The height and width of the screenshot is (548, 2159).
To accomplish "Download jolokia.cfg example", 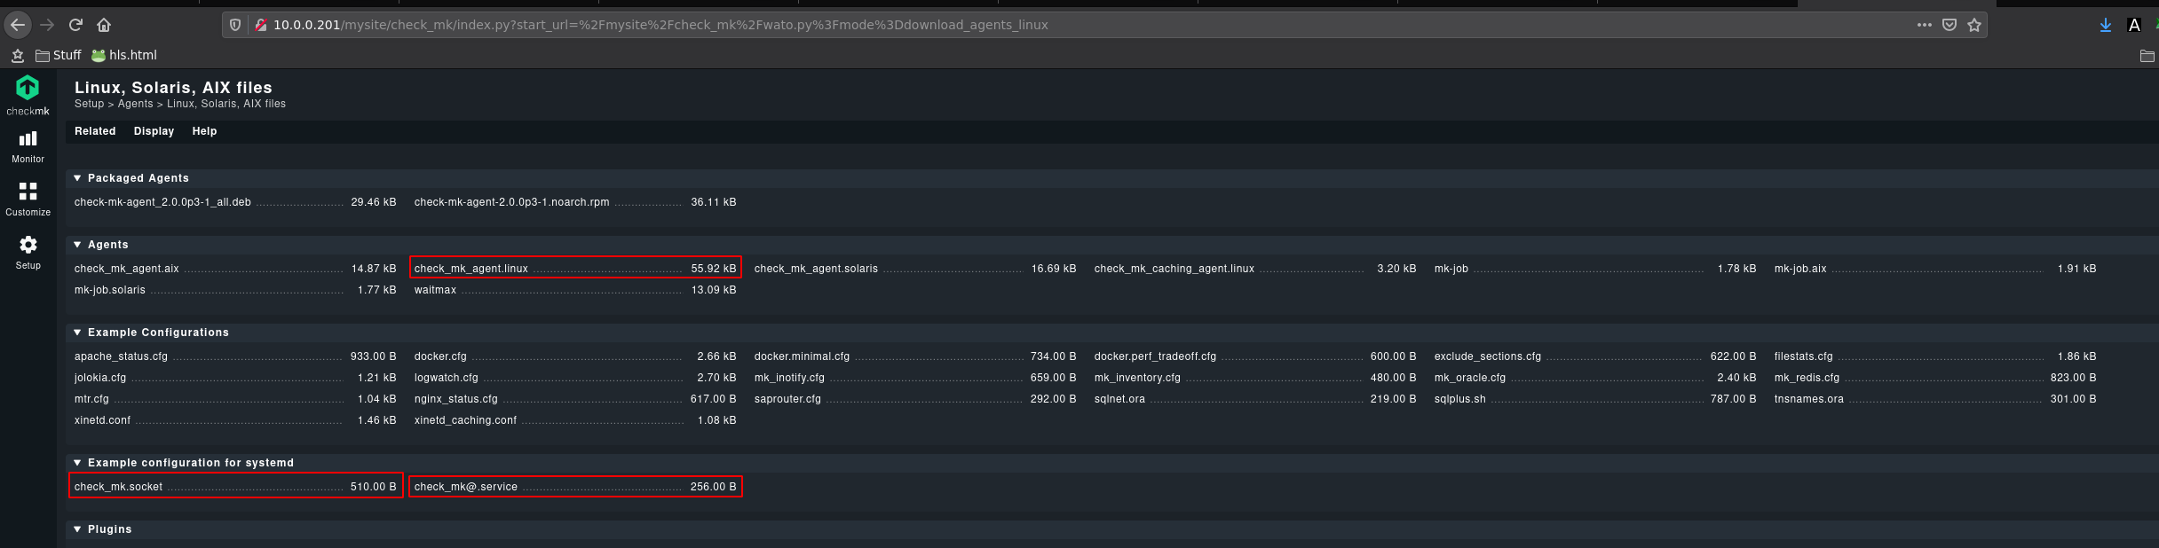I will point(100,378).
